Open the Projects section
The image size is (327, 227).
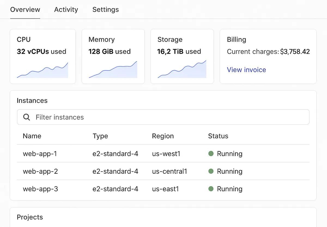pyautogui.click(x=30, y=217)
